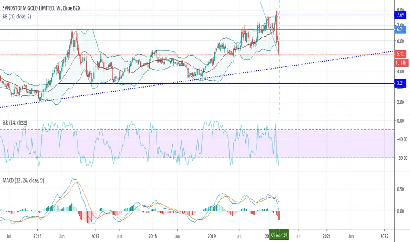Click the 5.12 current price label
Image resolution: width=410 pixels, height=242 pixels.
tap(400, 54)
